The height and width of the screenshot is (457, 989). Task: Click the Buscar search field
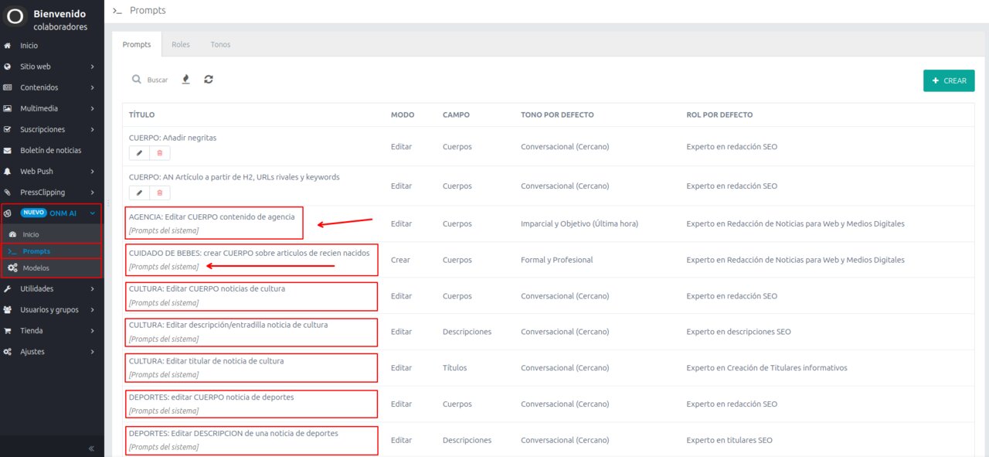click(158, 80)
